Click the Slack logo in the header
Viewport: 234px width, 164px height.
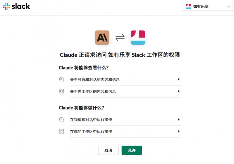point(16,6)
